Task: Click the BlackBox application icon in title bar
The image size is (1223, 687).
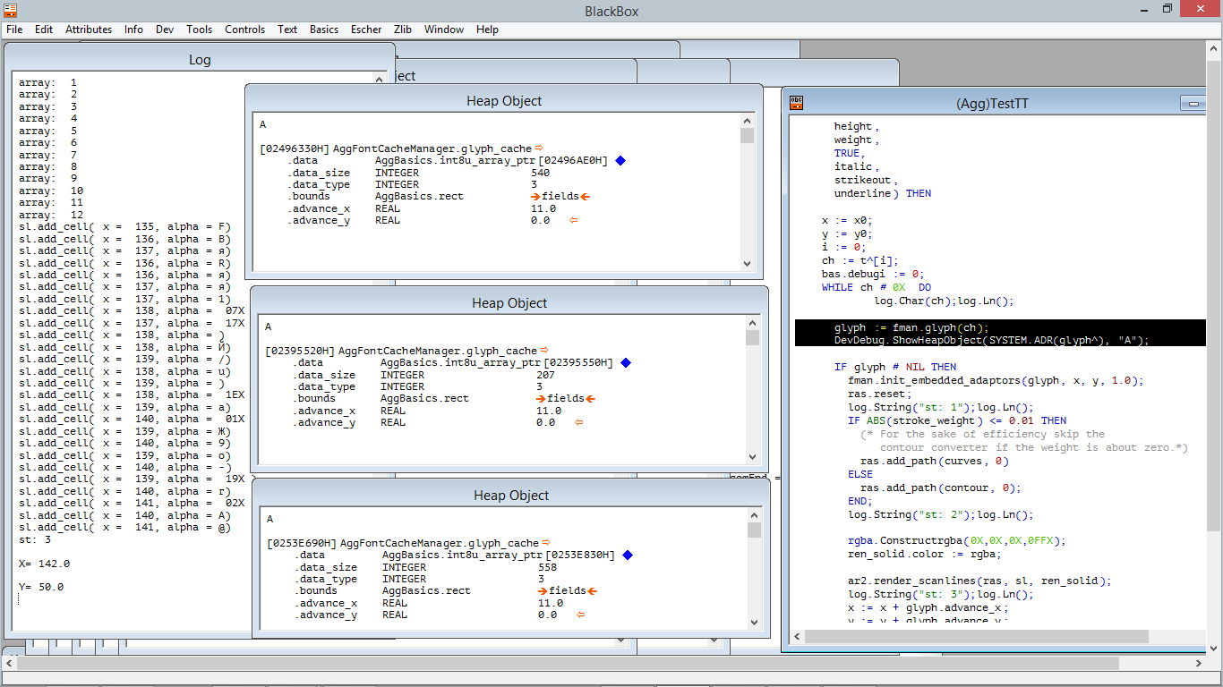Action: (9, 9)
